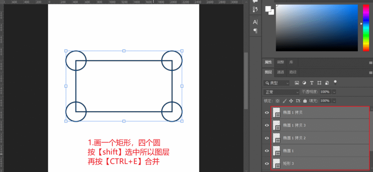The height and width of the screenshot is (172, 373).
Task: Filter layers by type layers (T icon)
Action: point(312,83)
